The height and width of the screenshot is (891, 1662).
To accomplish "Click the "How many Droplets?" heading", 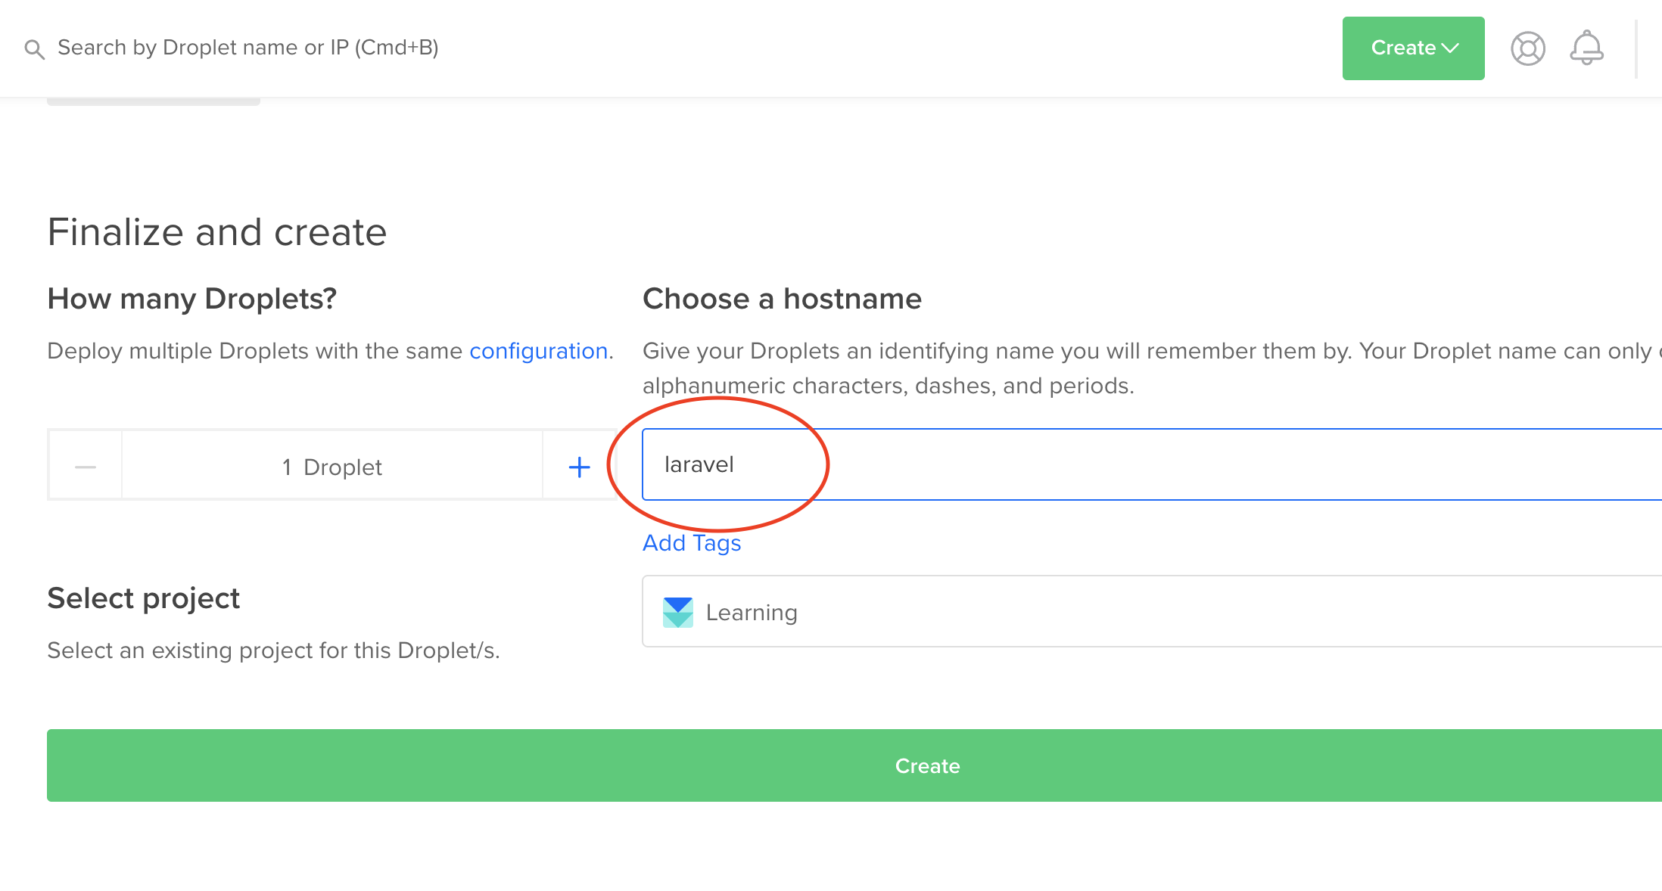I will pyautogui.click(x=191, y=299).
